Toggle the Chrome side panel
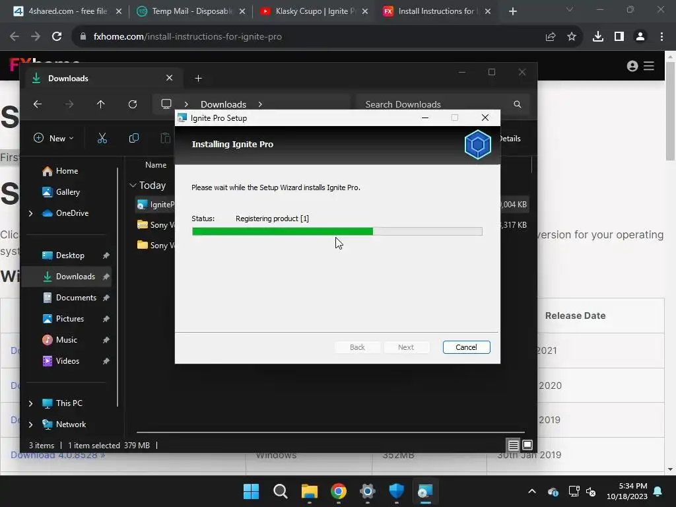The height and width of the screenshot is (507, 676). (619, 37)
